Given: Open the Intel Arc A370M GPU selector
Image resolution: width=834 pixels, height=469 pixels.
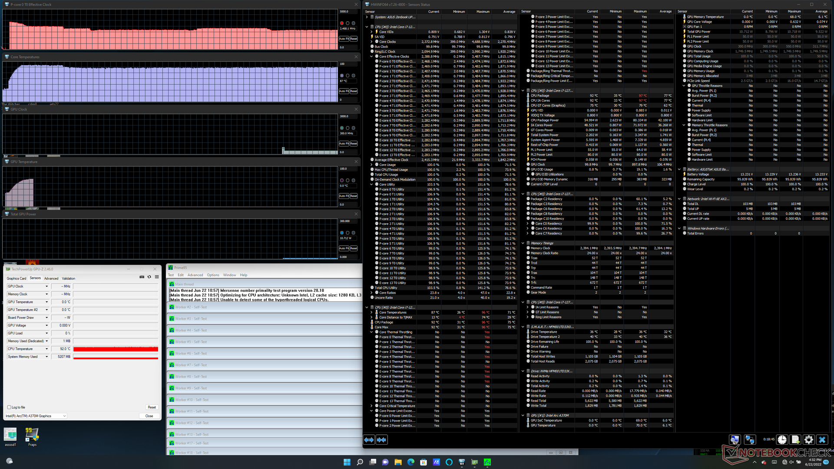Looking at the screenshot, I should pos(36,416).
